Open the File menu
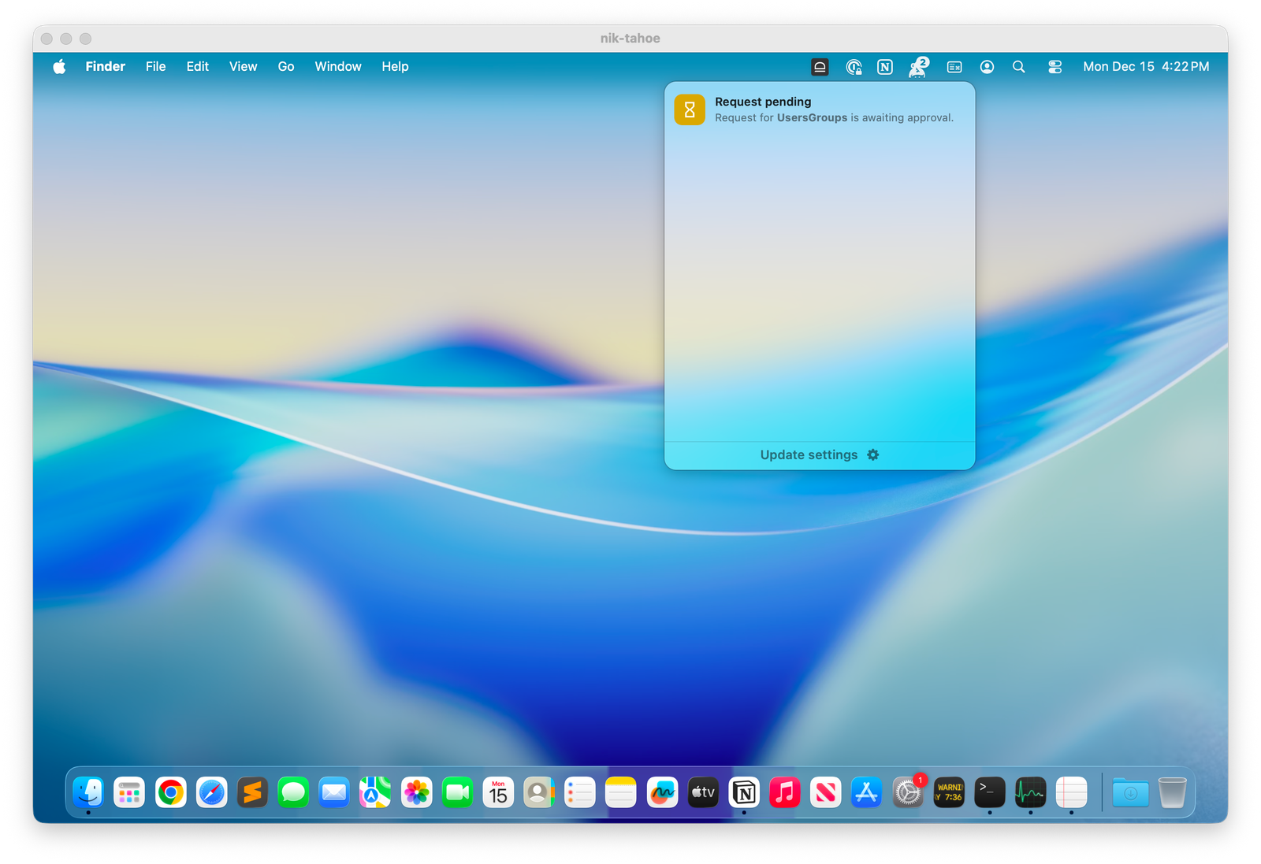The height and width of the screenshot is (864, 1261). pyautogui.click(x=155, y=67)
